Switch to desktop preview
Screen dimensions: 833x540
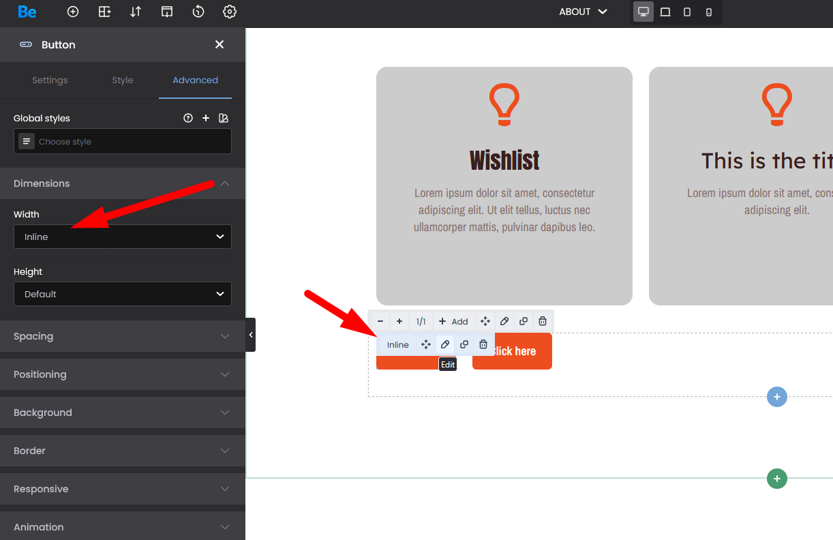643,12
